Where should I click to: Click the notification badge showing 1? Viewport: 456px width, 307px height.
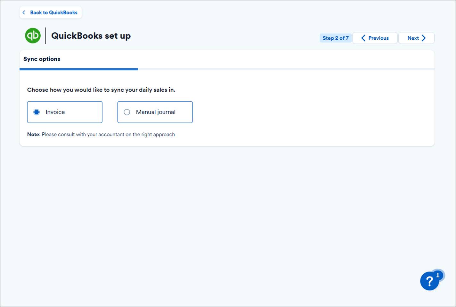438,275
